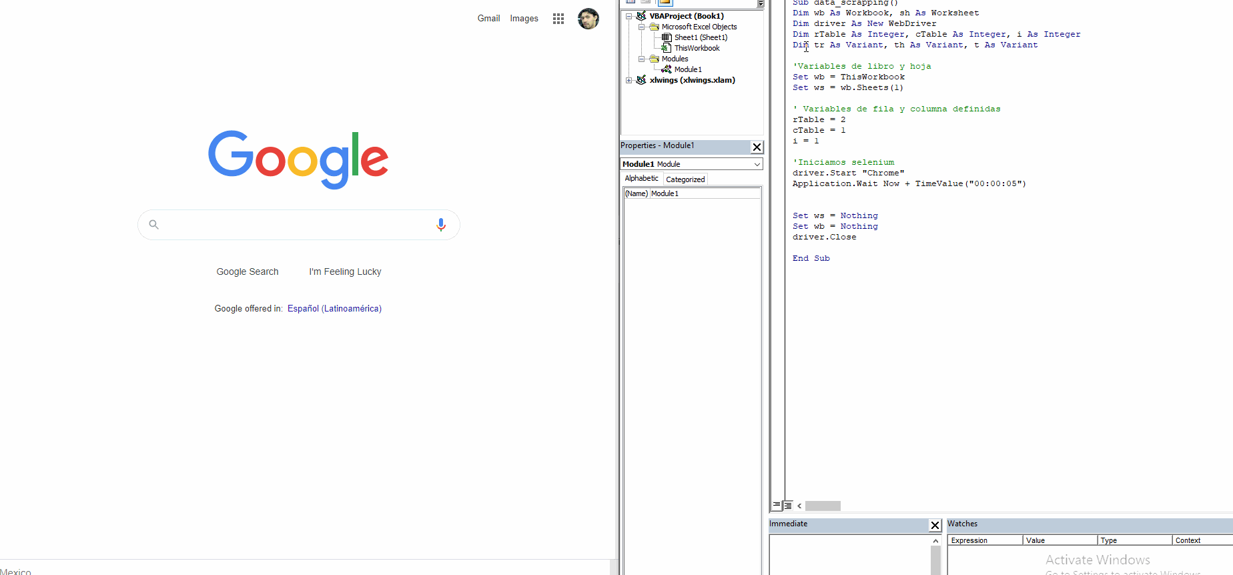Switch to Procedure View icon in code window
The image size is (1233, 575).
coord(777,506)
